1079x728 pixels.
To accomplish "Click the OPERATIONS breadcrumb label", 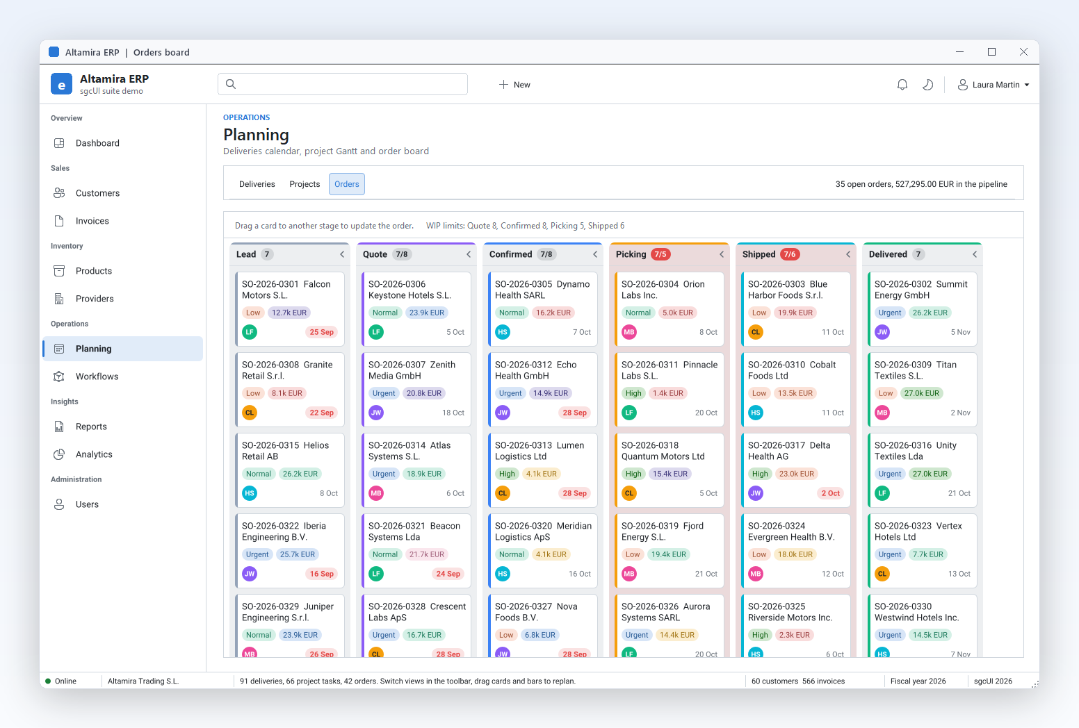I will coord(246,117).
